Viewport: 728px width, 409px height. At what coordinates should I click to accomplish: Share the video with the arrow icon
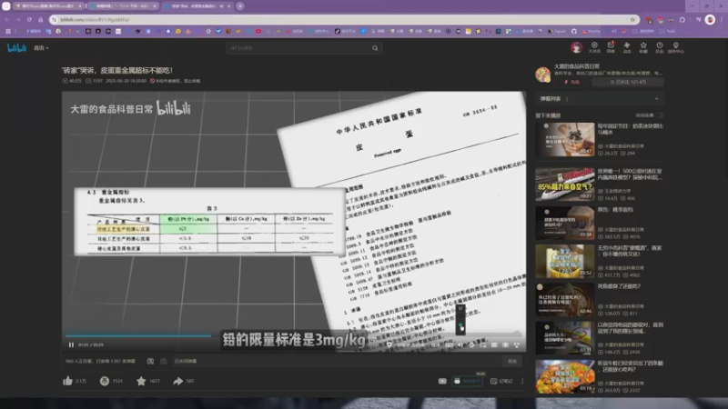[x=177, y=381]
